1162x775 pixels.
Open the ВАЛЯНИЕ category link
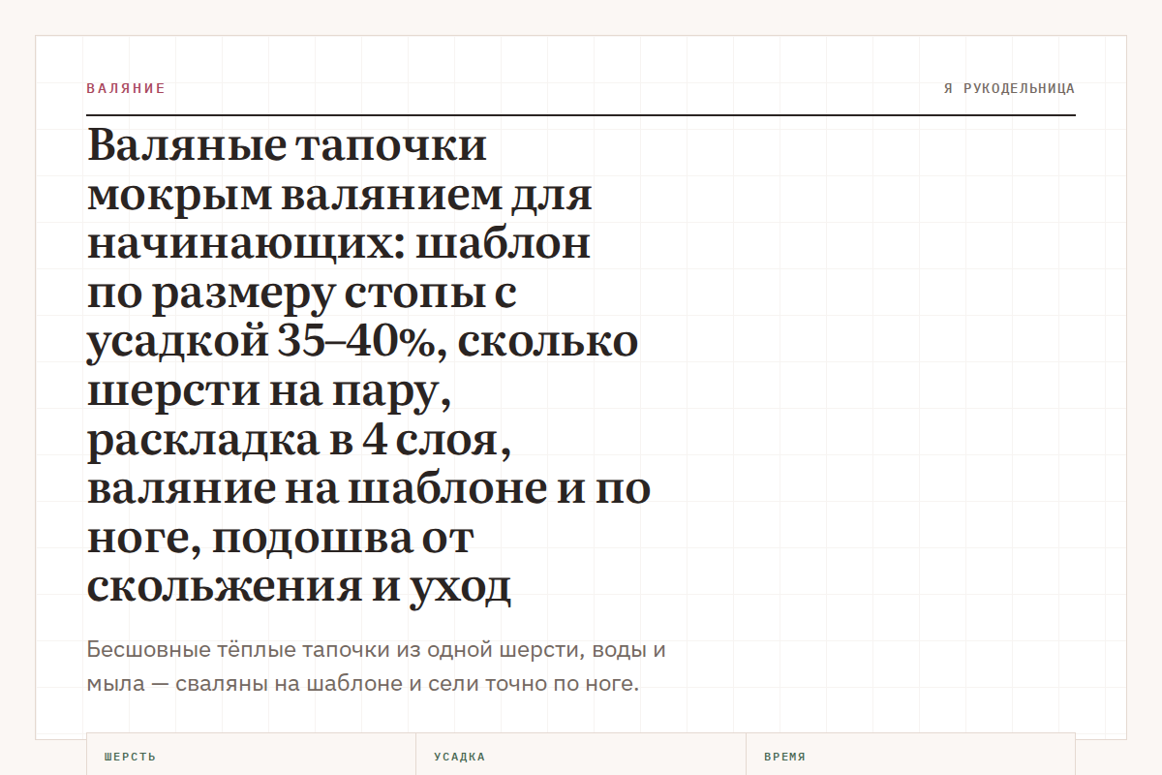[x=126, y=88]
